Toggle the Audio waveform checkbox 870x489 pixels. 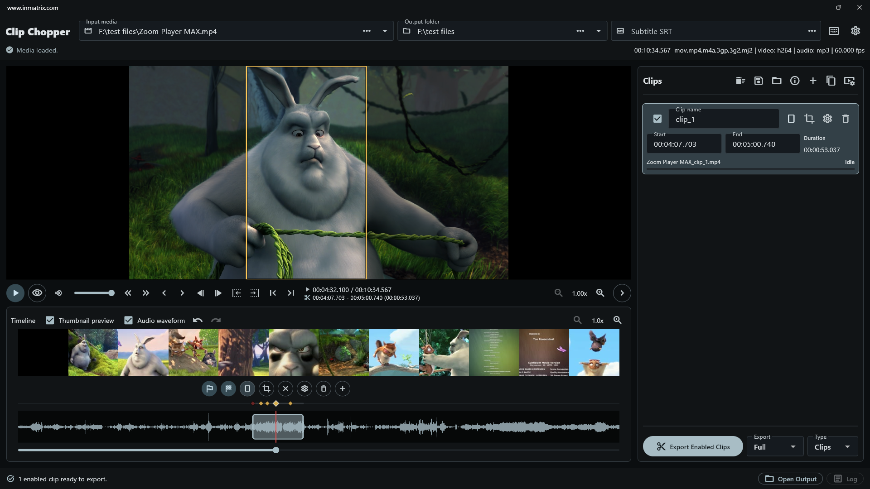coord(129,320)
